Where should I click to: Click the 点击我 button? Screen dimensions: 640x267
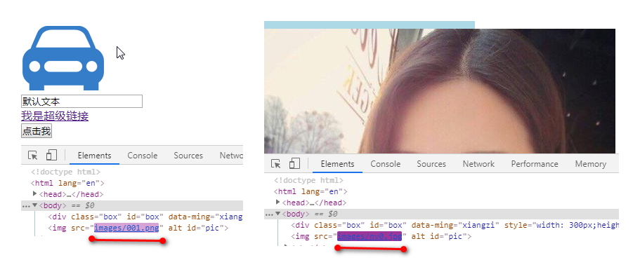(37, 131)
